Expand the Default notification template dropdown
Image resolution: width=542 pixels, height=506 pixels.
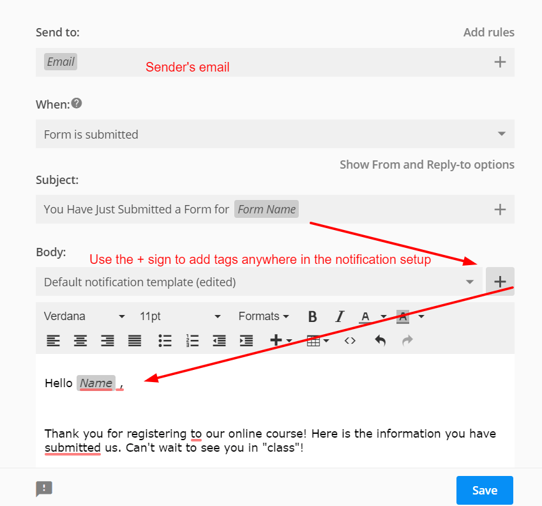coord(470,281)
